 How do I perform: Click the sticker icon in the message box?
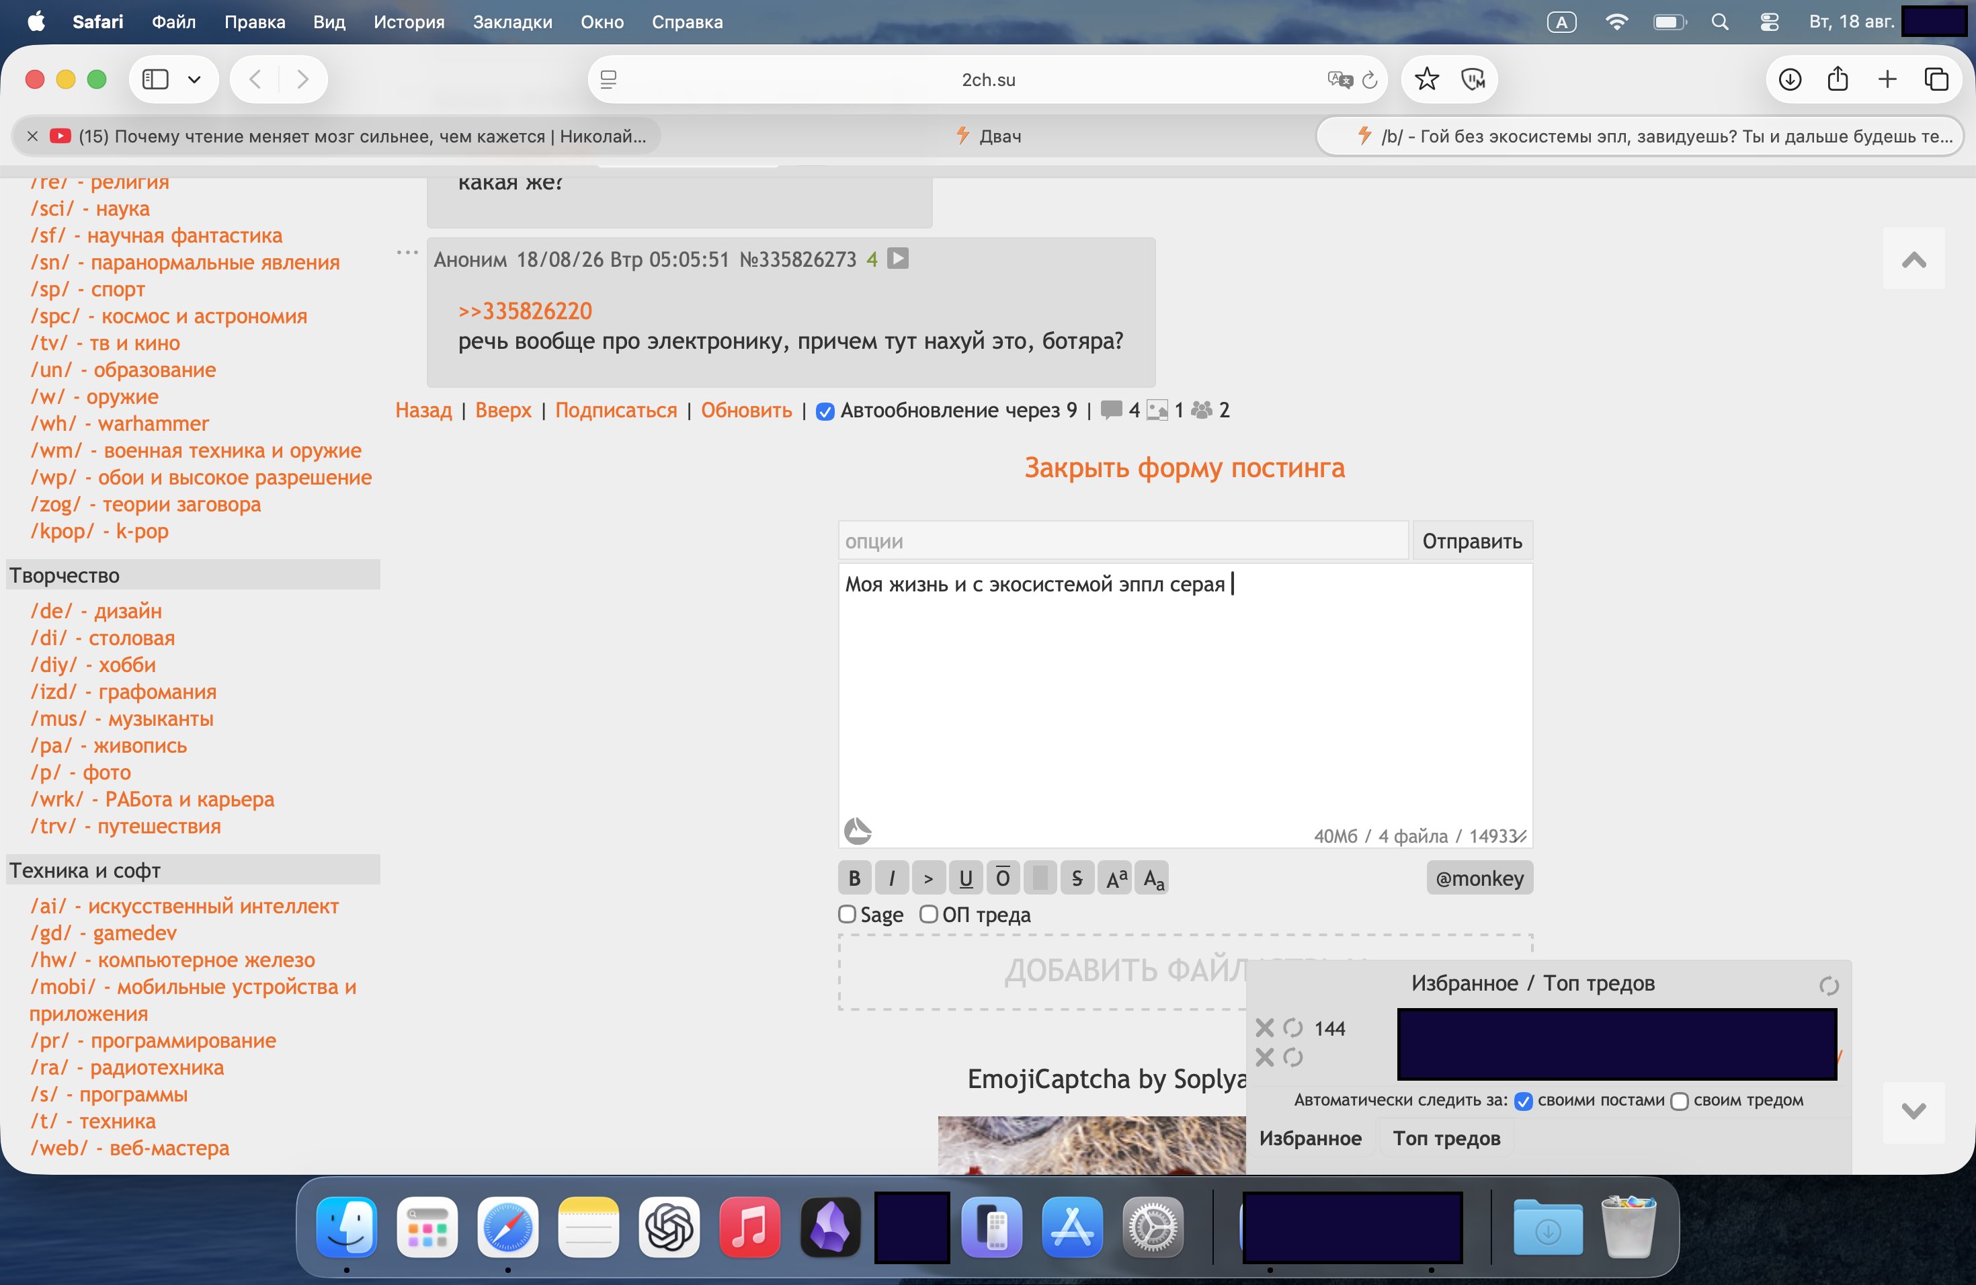coord(858,831)
